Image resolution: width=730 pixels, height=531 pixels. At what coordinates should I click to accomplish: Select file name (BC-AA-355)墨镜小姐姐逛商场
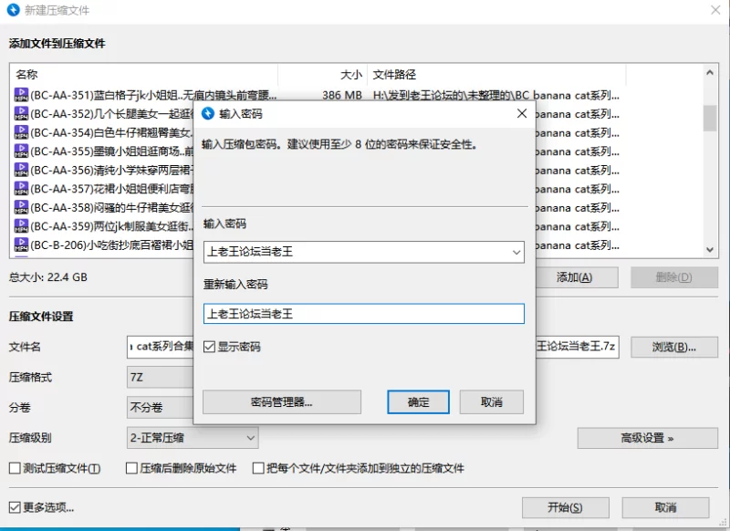[111, 151]
